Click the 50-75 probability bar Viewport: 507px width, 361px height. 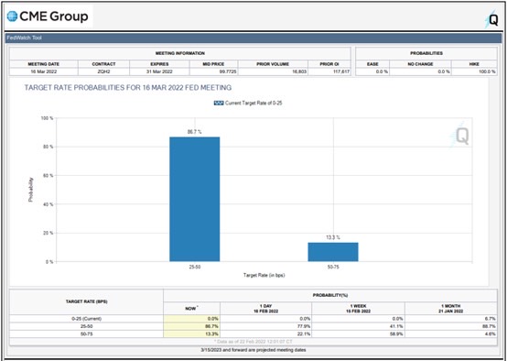coord(333,252)
